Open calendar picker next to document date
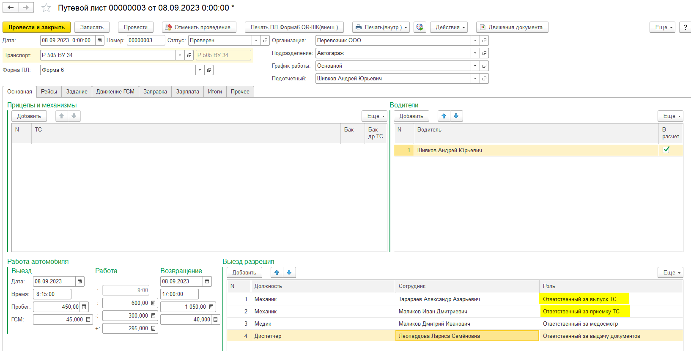Viewport: 691px width, 351px height. pos(99,41)
